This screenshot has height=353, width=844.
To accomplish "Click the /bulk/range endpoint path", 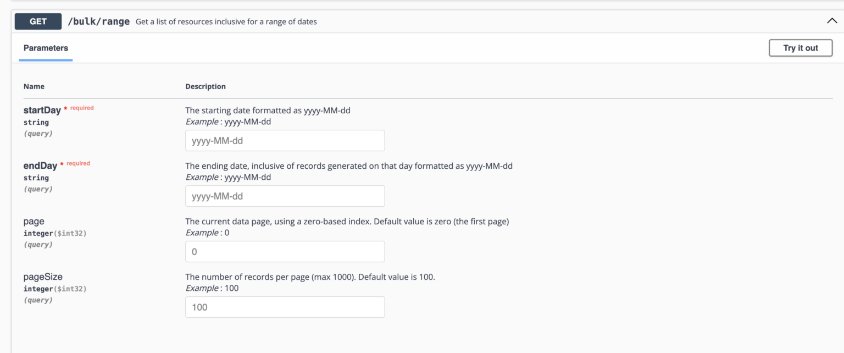I will coord(98,22).
